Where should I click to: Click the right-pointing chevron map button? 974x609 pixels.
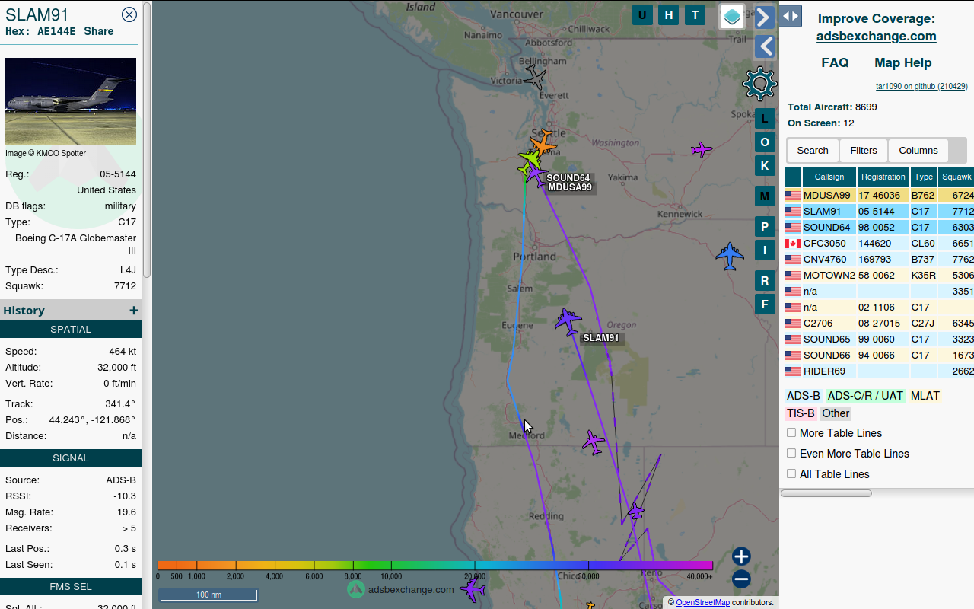click(764, 17)
